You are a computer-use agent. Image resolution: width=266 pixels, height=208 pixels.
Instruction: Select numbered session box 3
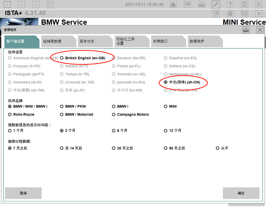coord(36,4)
